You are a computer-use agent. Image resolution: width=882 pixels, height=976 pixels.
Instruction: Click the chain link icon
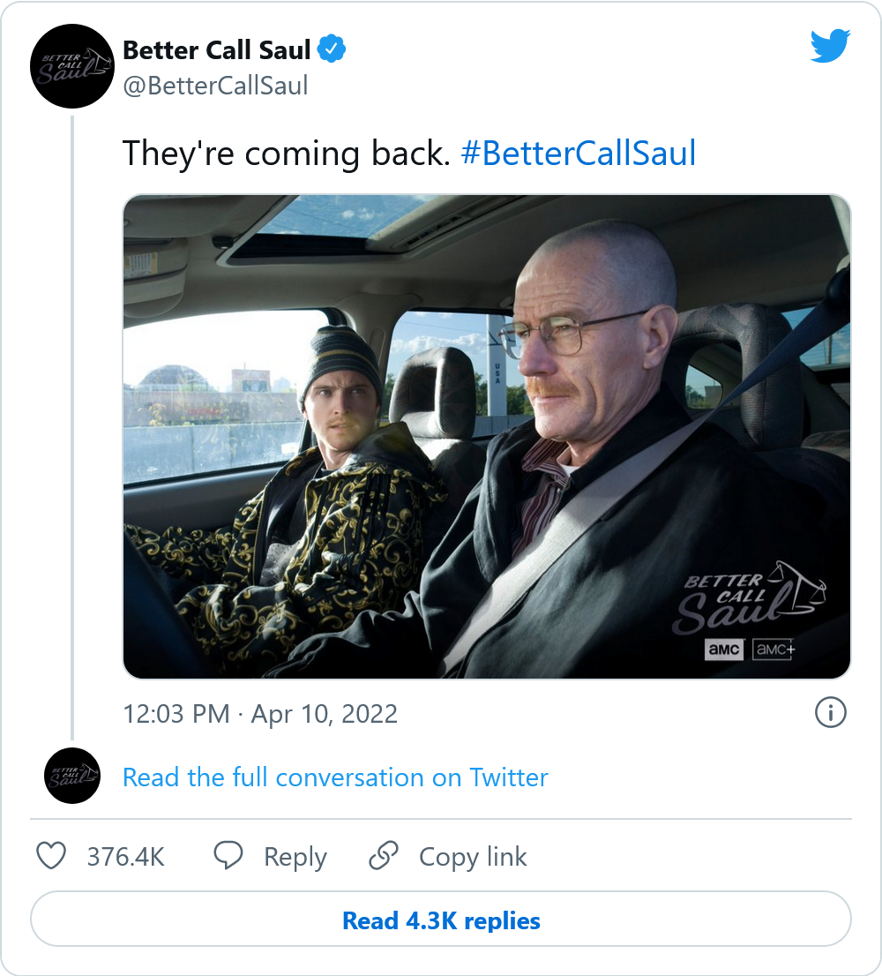(384, 856)
